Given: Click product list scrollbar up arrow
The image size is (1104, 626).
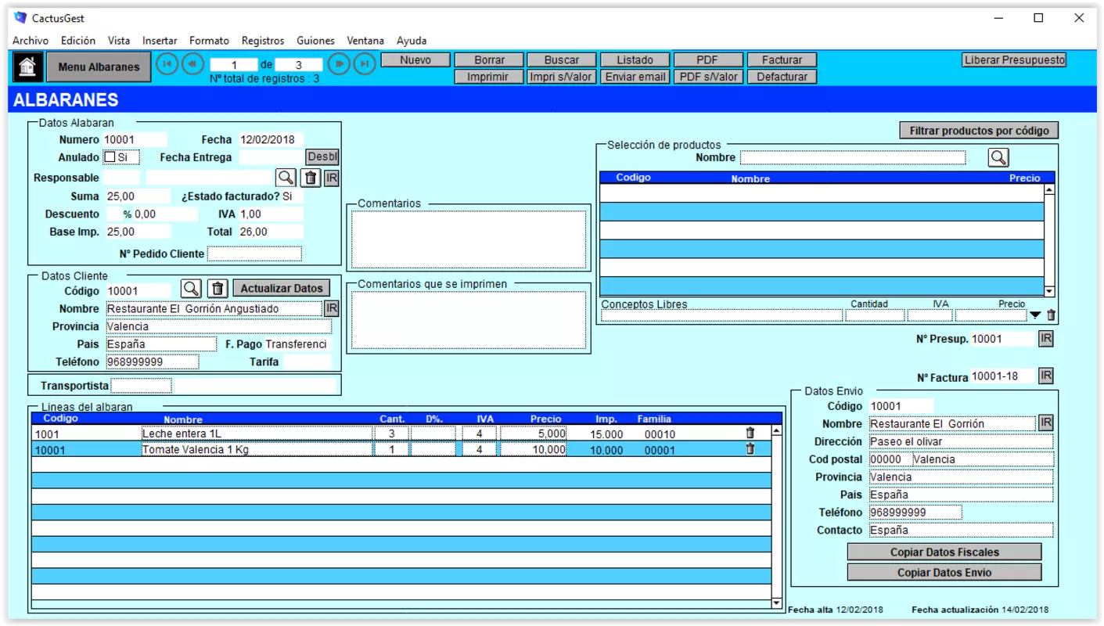Looking at the screenshot, I should [1049, 189].
